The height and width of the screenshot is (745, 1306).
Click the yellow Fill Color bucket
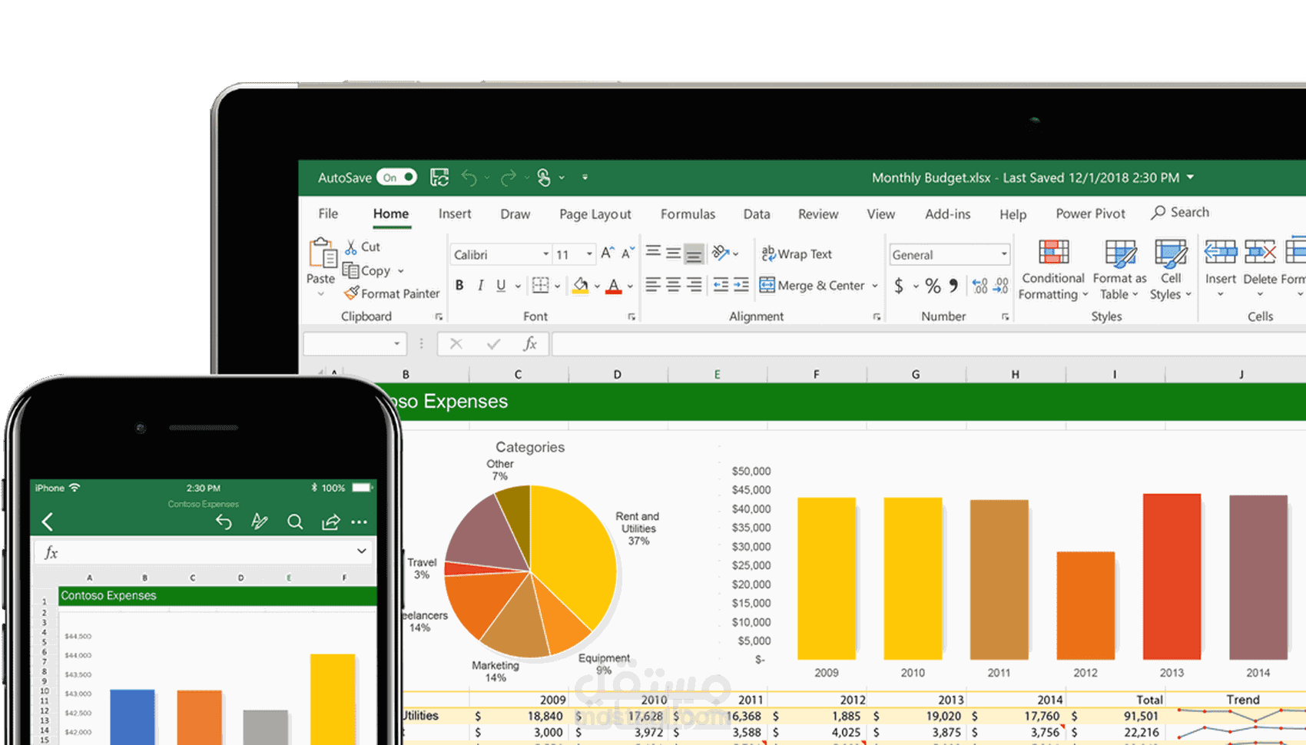581,286
